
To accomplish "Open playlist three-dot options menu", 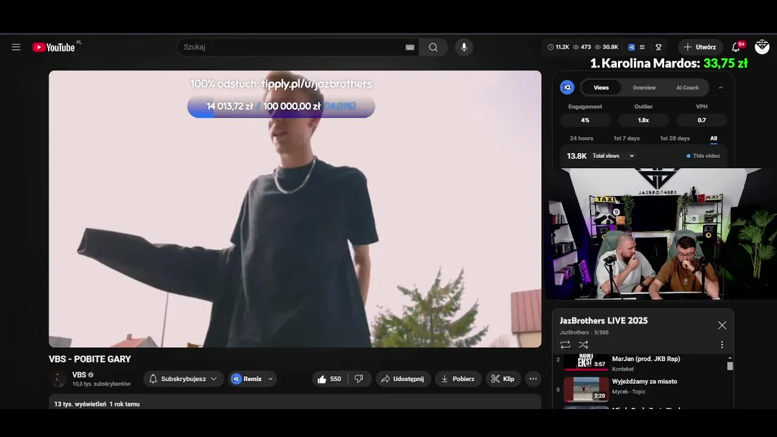I will click(722, 345).
